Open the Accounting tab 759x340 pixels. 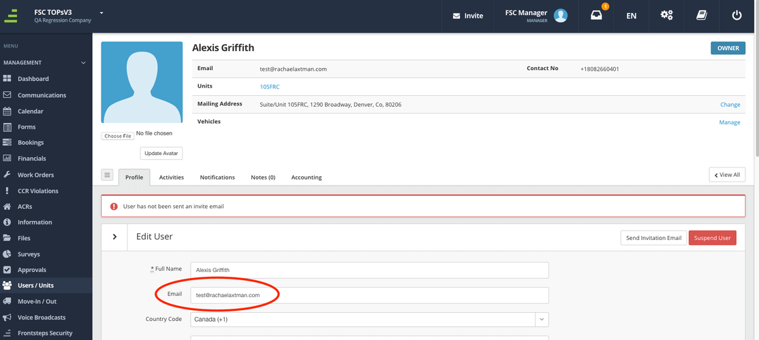[307, 177]
